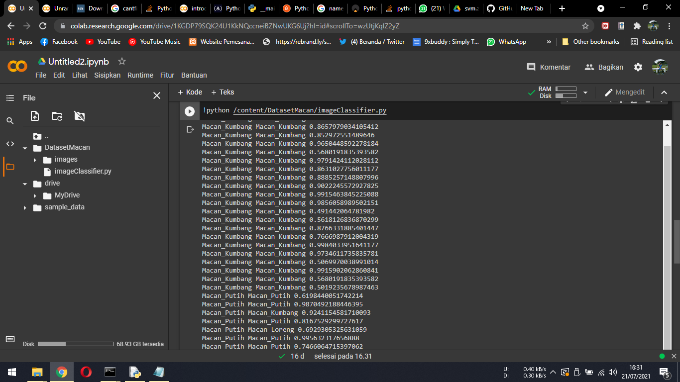Open the search sidebar icon

(x=10, y=120)
